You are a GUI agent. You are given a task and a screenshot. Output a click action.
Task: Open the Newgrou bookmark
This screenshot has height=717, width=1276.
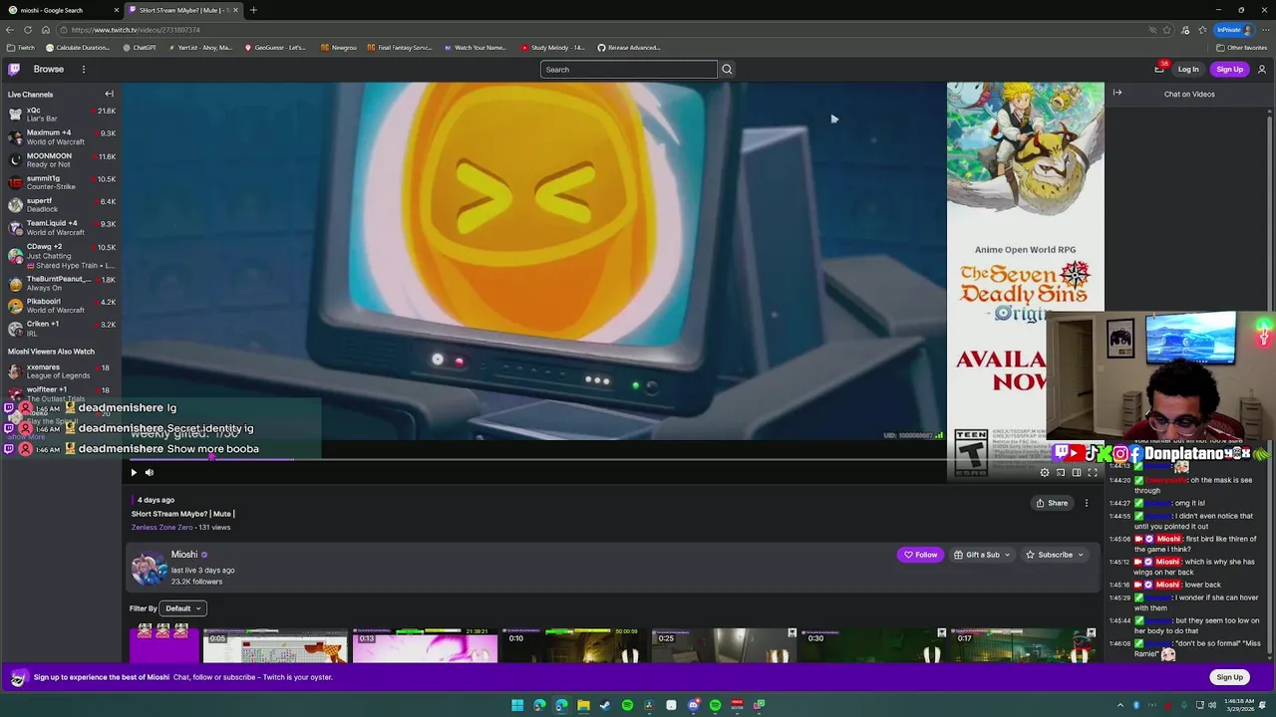click(x=338, y=48)
